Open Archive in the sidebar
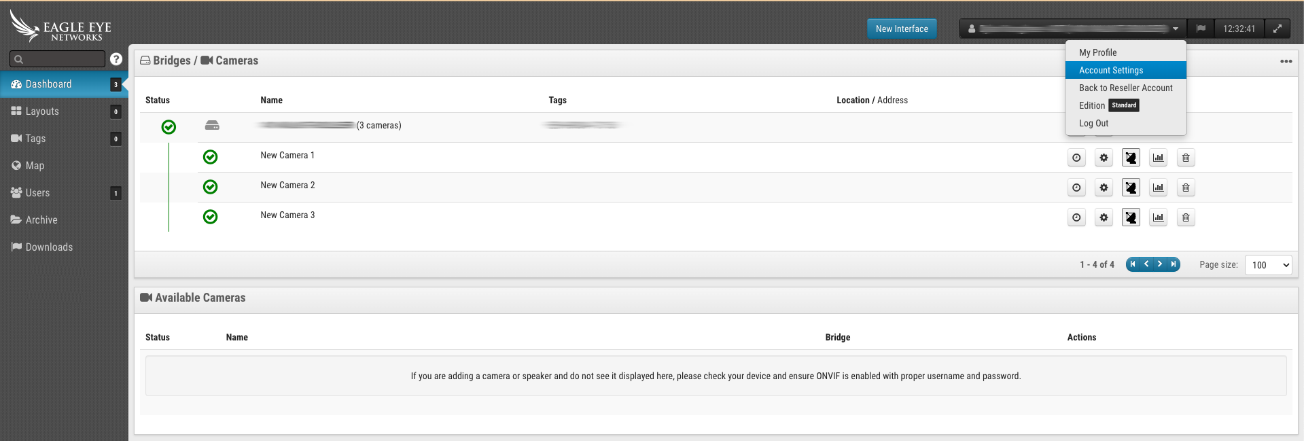The width and height of the screenshot is (1304, 441). point(64,220)
